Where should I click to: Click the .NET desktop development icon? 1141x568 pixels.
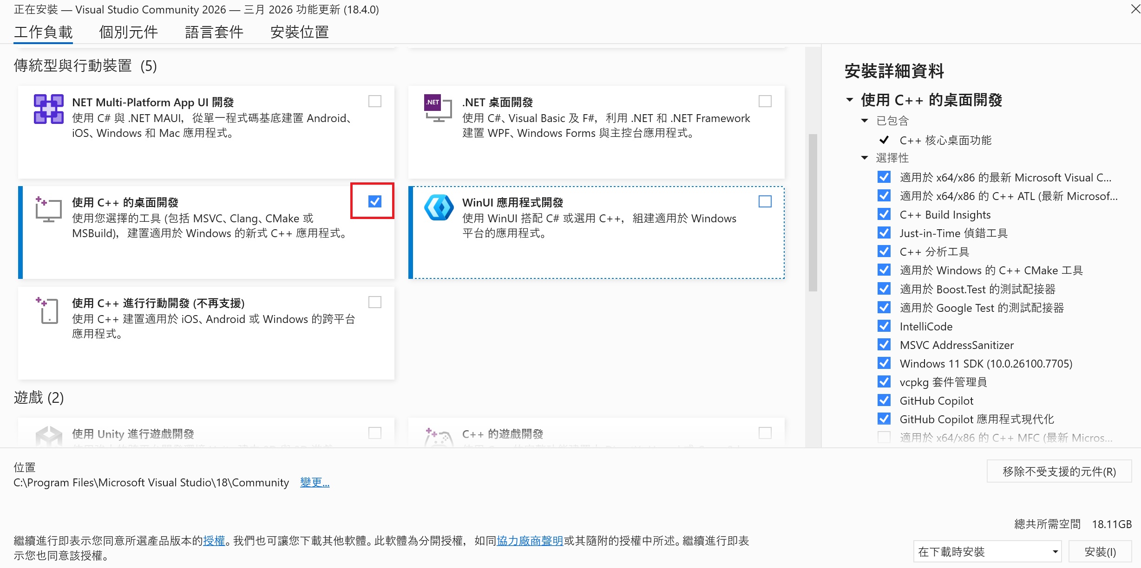click(438, 108)
